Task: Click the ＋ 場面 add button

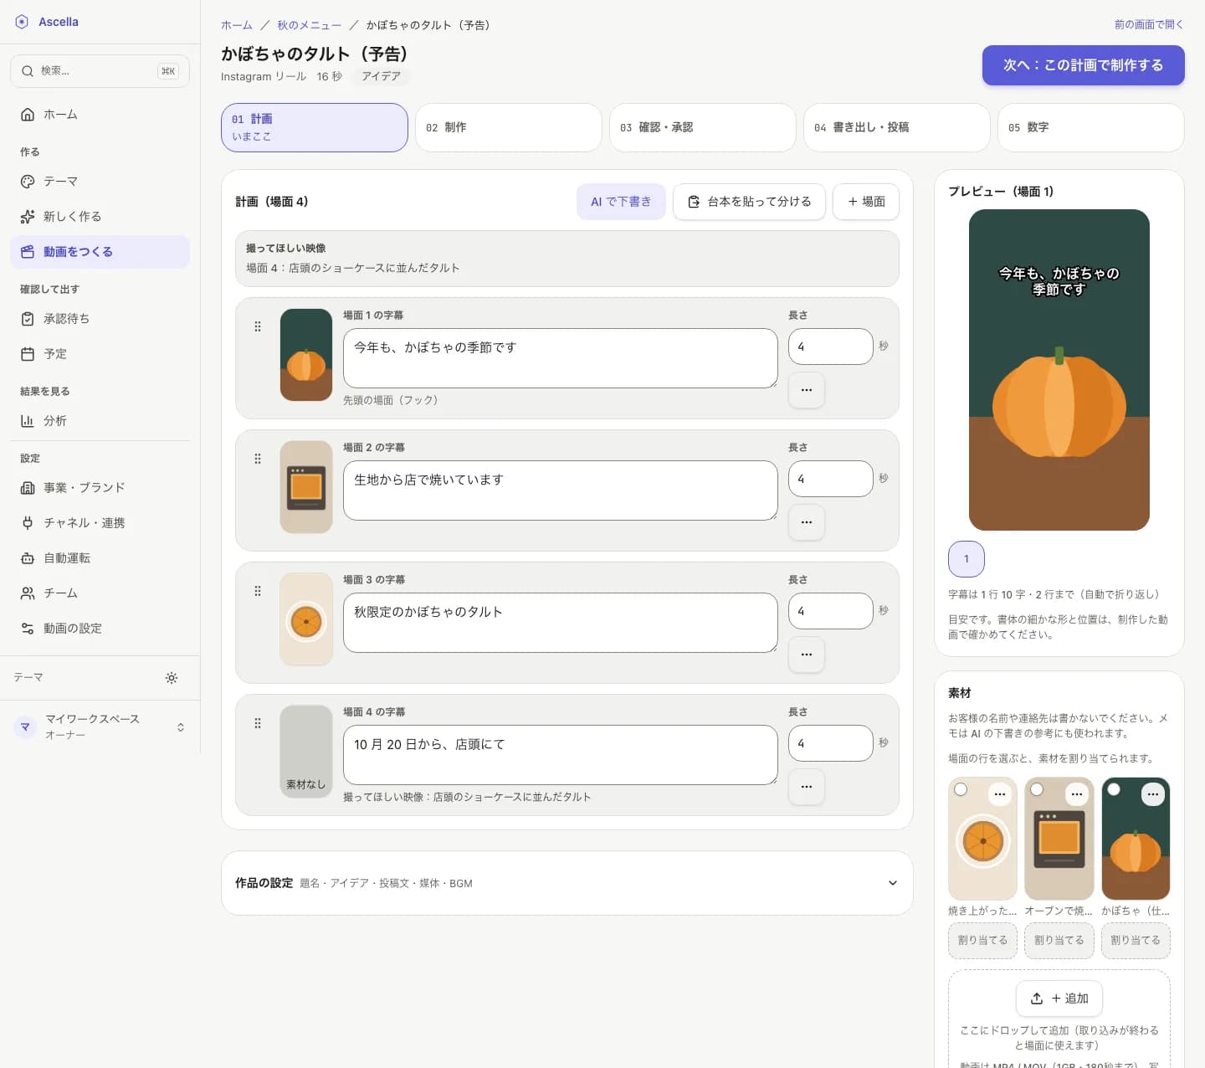Action: (866, 202)
